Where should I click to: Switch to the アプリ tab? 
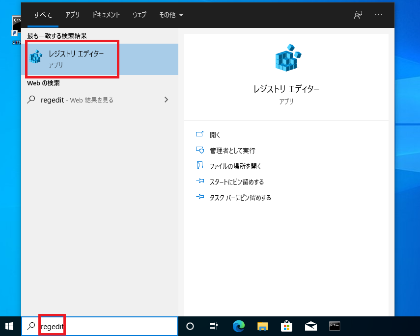pyautogui.click(x=72, y=15)
